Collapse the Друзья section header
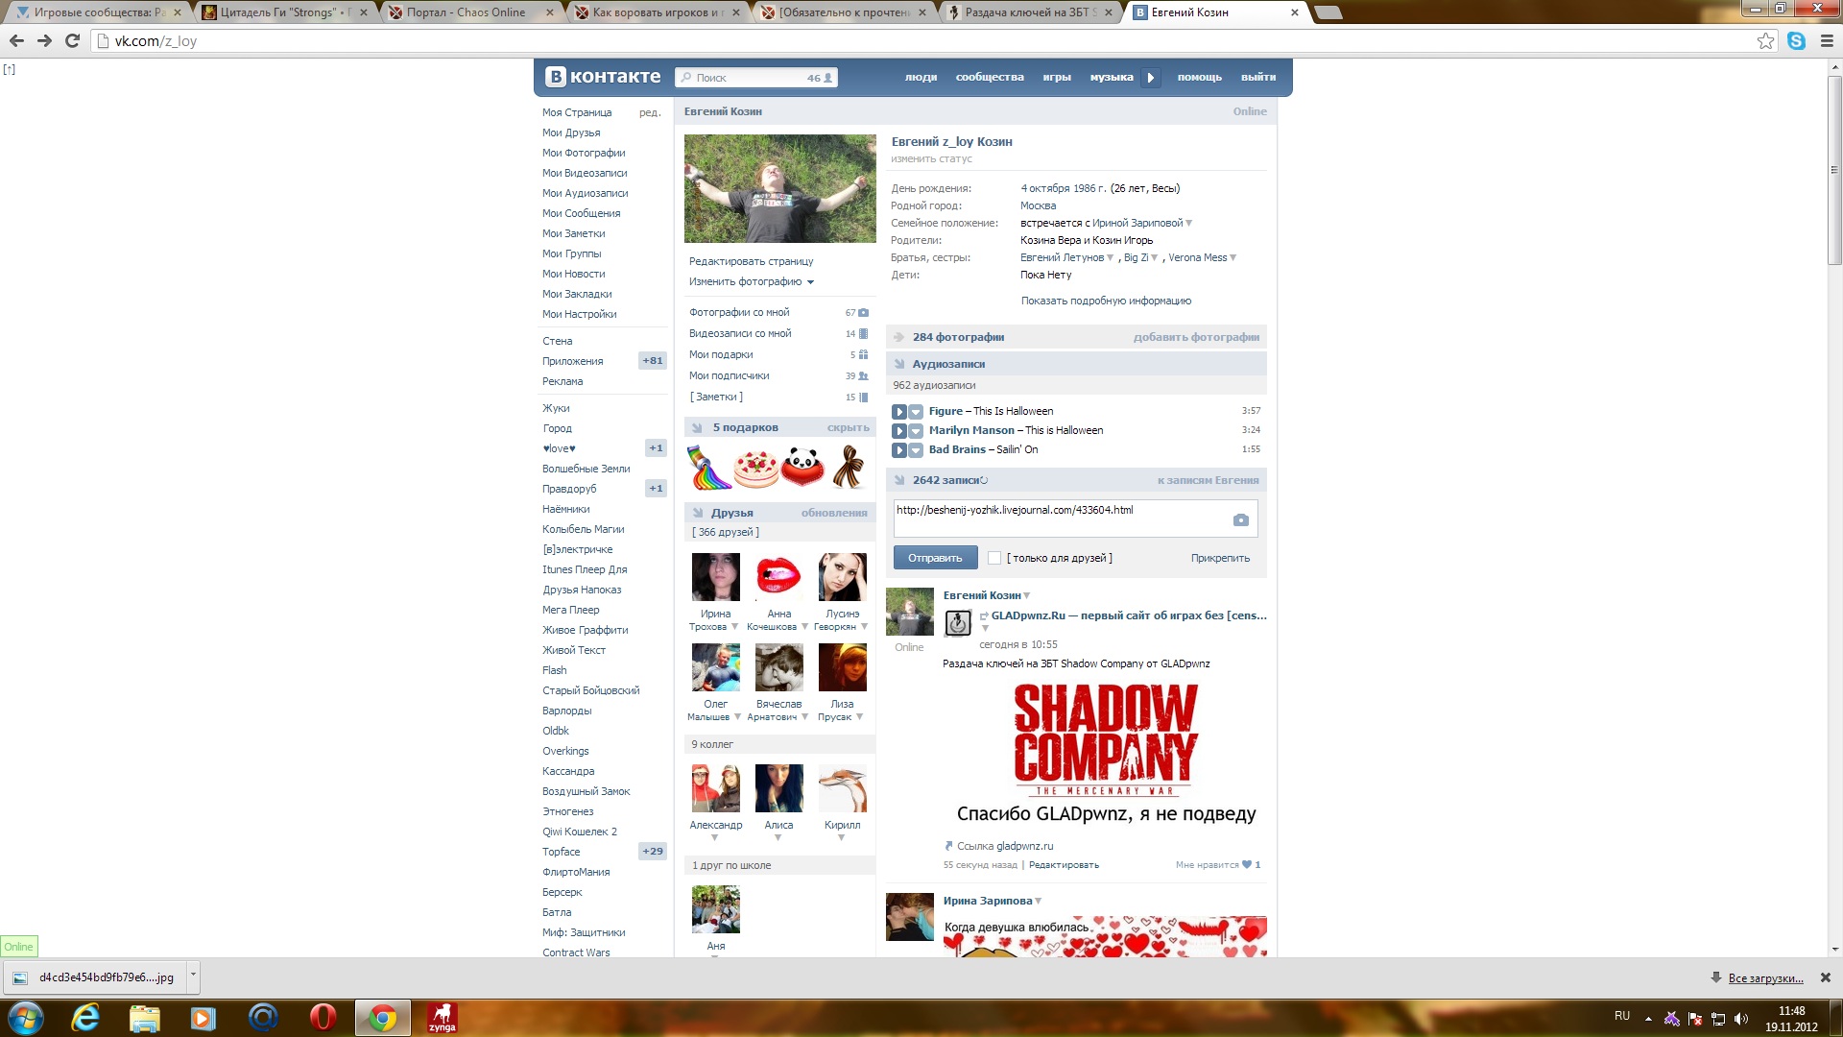Image resolution: width=1843 pixels, height=1037 pixels. [698, 513]
